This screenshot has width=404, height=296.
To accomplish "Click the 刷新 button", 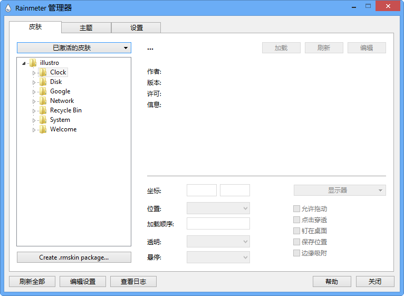I will 324,48.
